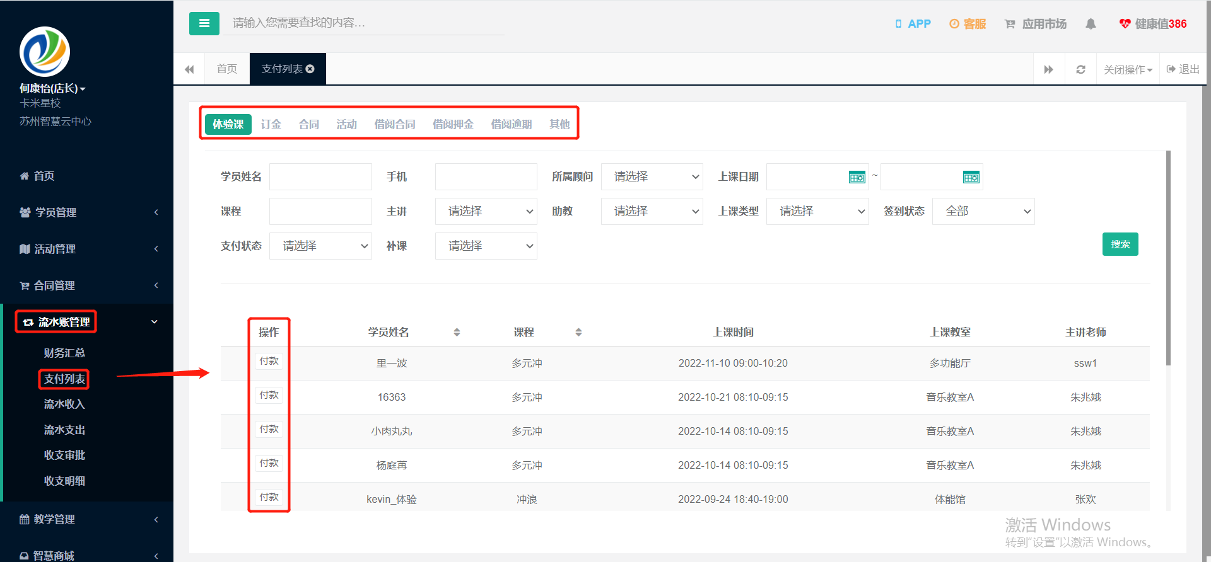Screen dimensions: 1211x562
Task: Click the 首页 home item in sidebar
Action: coord(88,176)
